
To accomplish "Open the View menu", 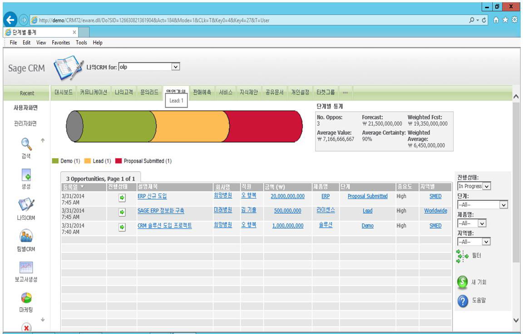I will [41, 42].
